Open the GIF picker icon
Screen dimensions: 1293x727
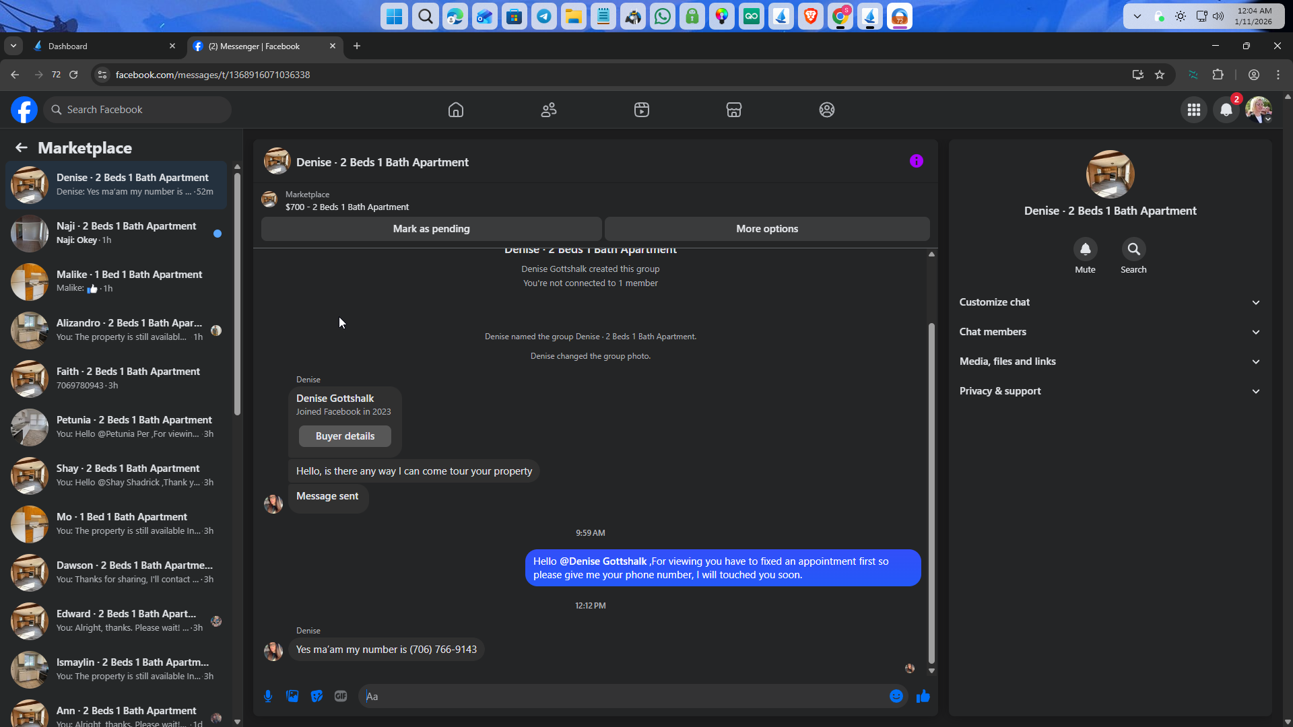341,696
